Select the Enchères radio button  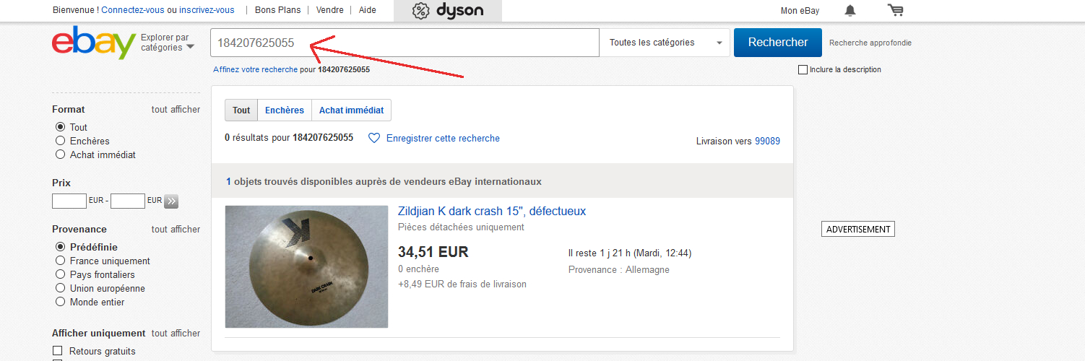(x=61, y=141)
